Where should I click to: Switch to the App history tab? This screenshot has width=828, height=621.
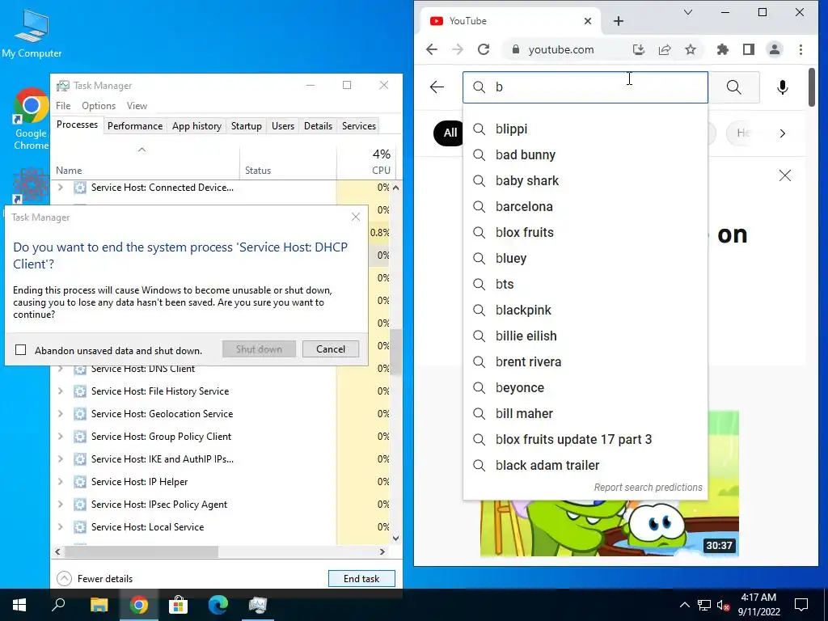click(x=196, y=125)
